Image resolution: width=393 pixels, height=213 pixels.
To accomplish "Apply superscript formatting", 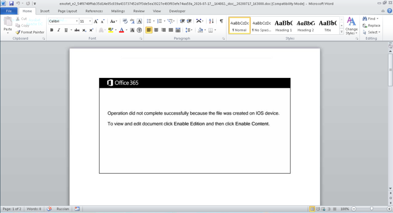I will coord(91,30).
